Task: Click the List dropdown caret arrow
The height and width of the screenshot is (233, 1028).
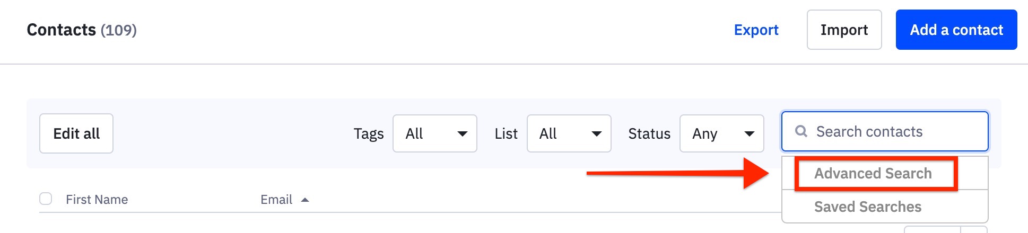Action: [597, 134]
